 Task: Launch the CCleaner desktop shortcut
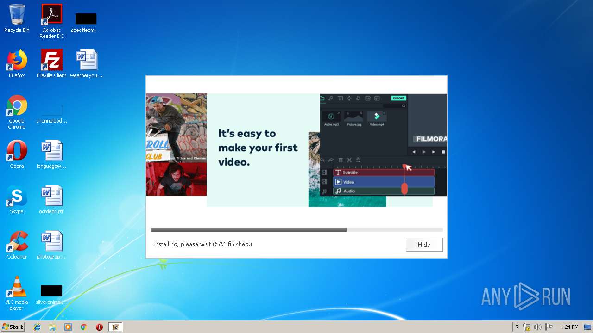pyautogui.click(x=17, y=245)
